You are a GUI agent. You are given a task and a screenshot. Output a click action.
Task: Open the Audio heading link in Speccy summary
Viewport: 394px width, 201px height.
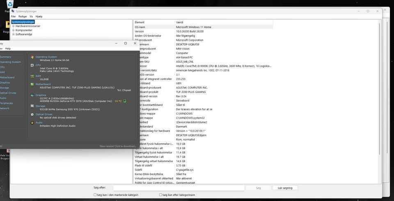pos(39,122)
